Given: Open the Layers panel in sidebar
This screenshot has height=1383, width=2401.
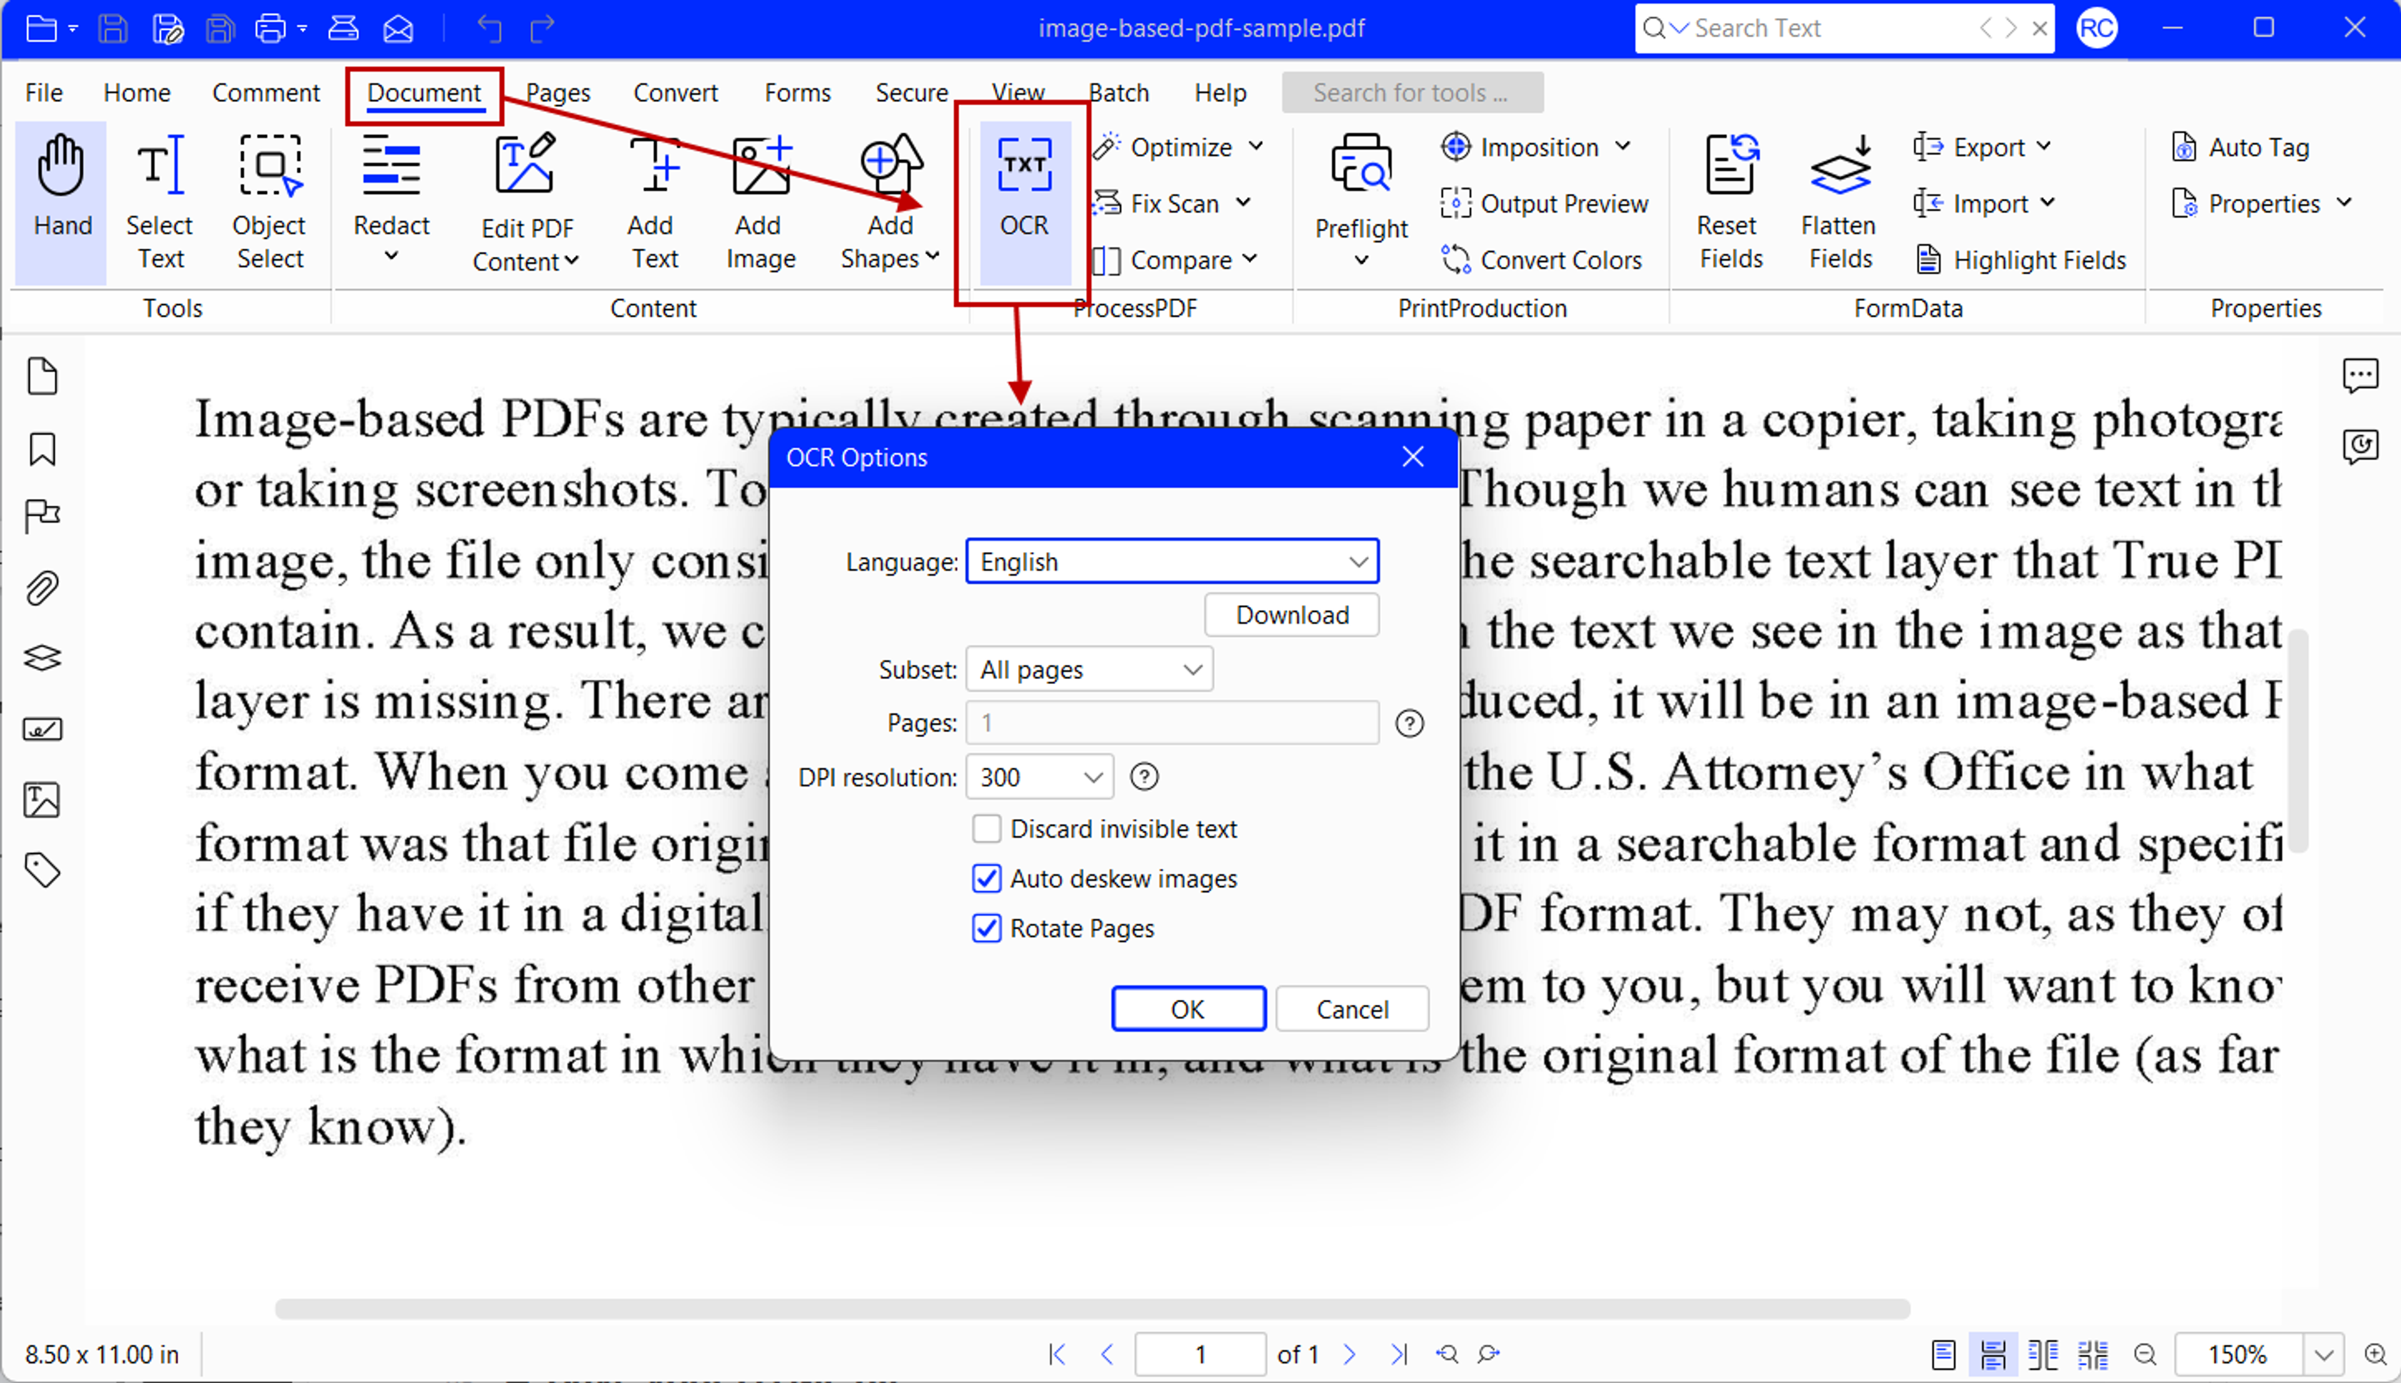Looking at the screenshot, I should (x=43, y=658).
